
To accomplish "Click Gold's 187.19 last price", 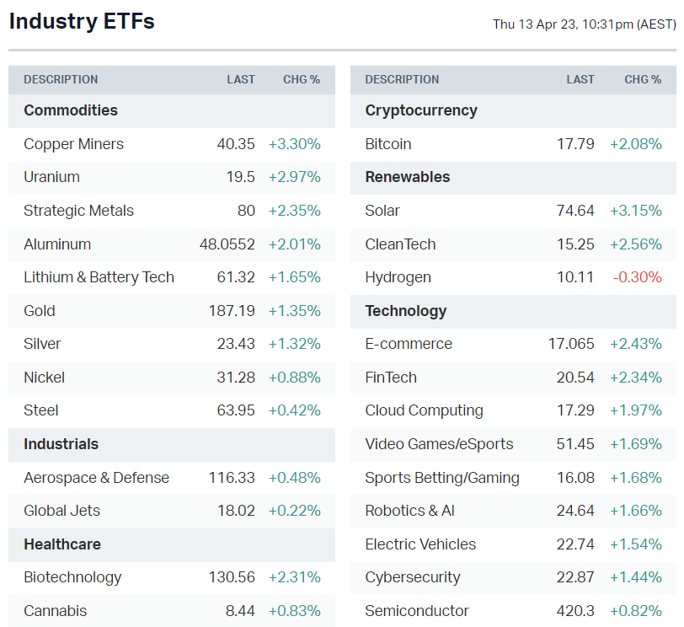I will 232,311.
